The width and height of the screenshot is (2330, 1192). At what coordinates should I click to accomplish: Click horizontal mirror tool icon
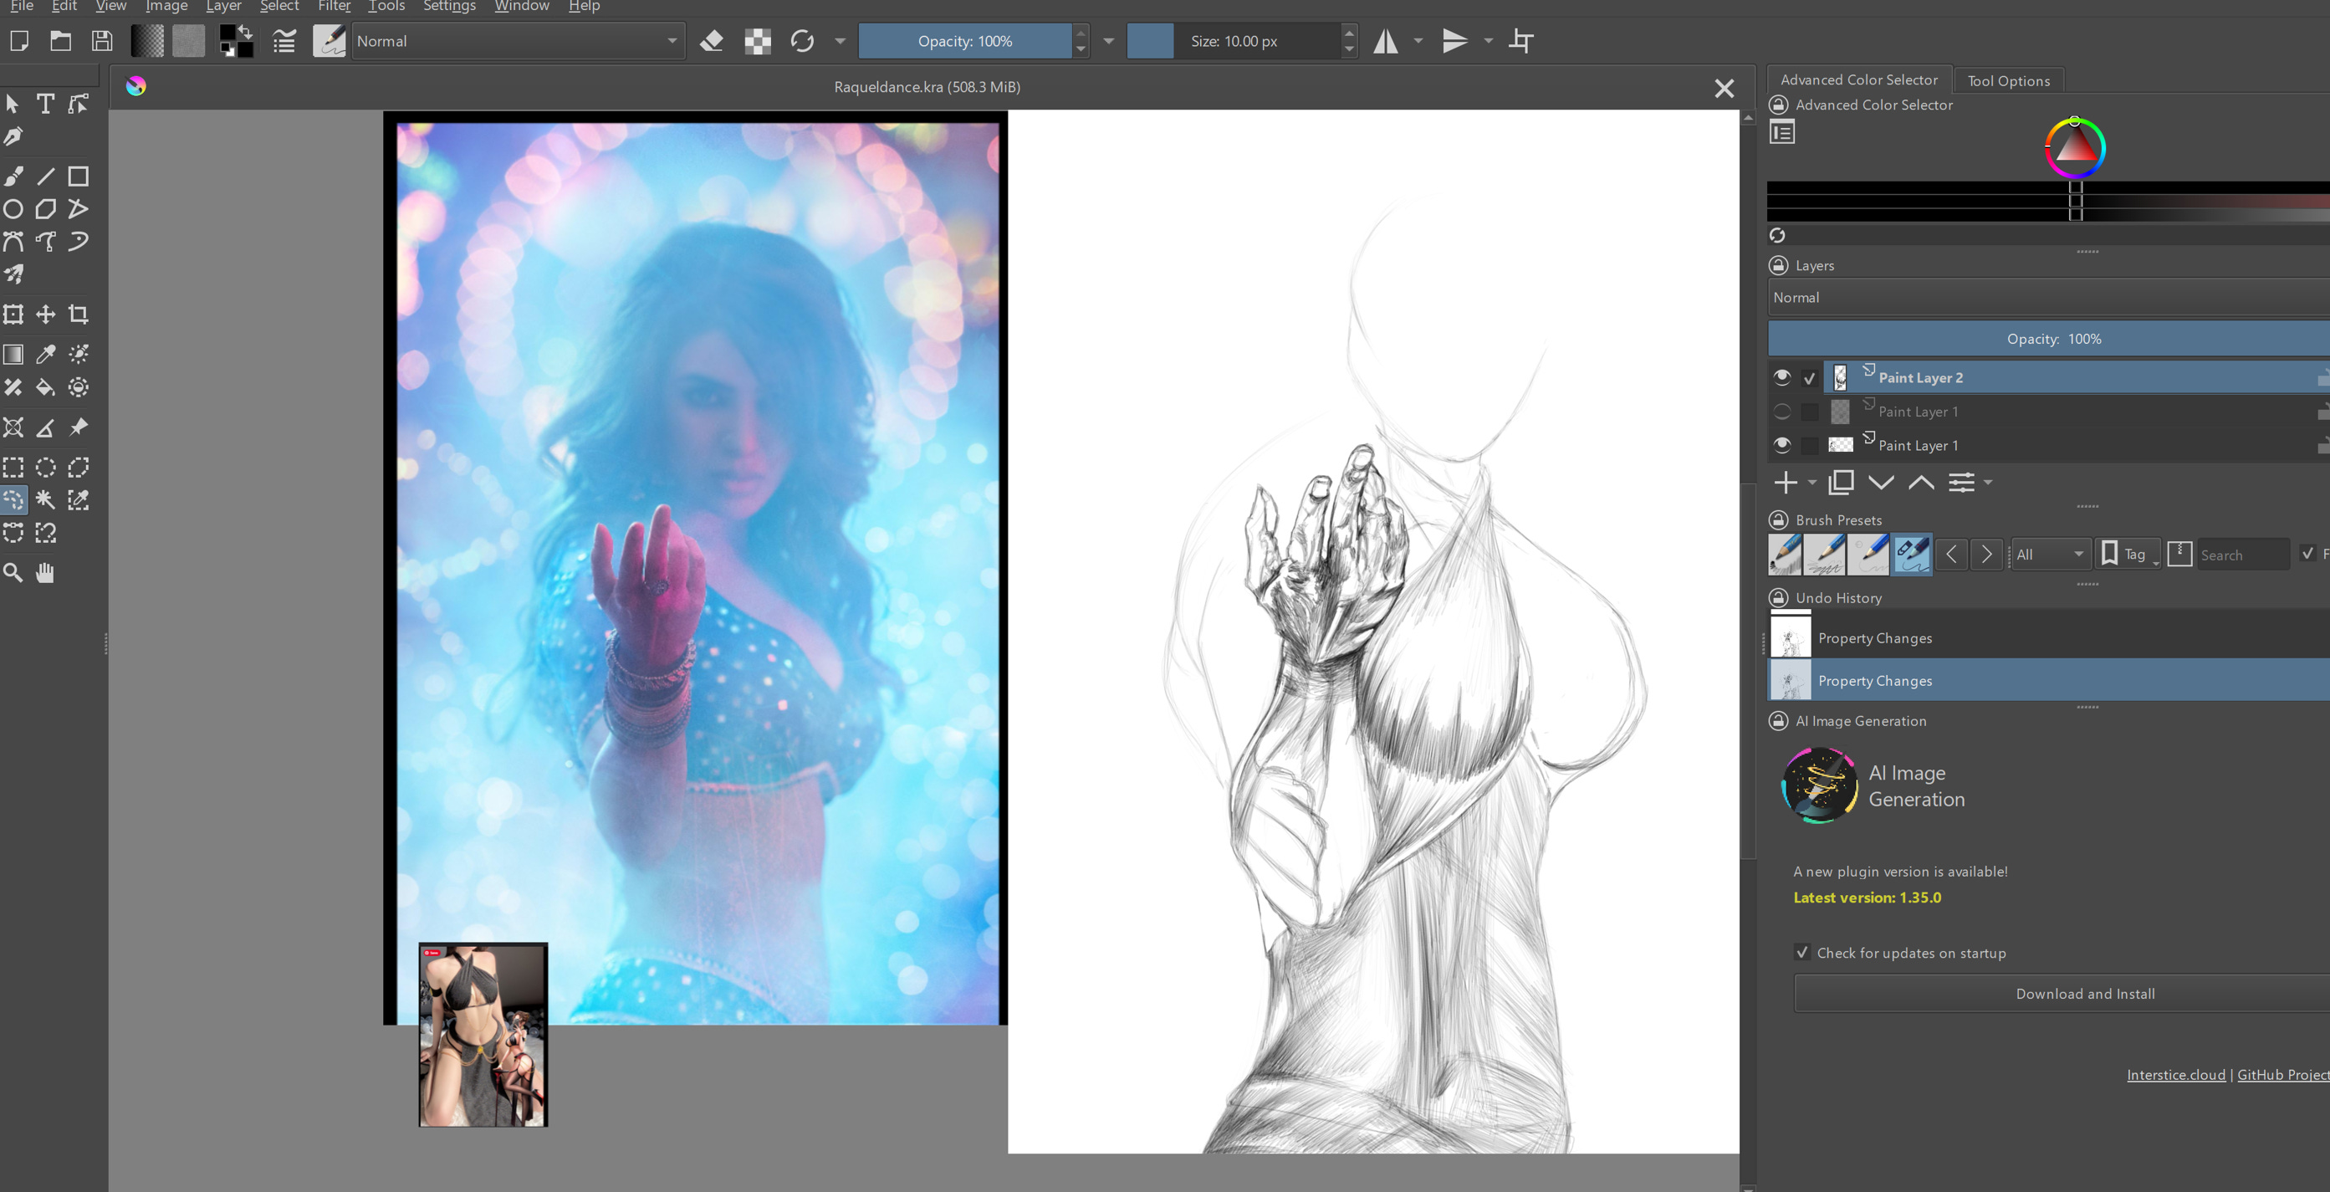coord(1386,42)
